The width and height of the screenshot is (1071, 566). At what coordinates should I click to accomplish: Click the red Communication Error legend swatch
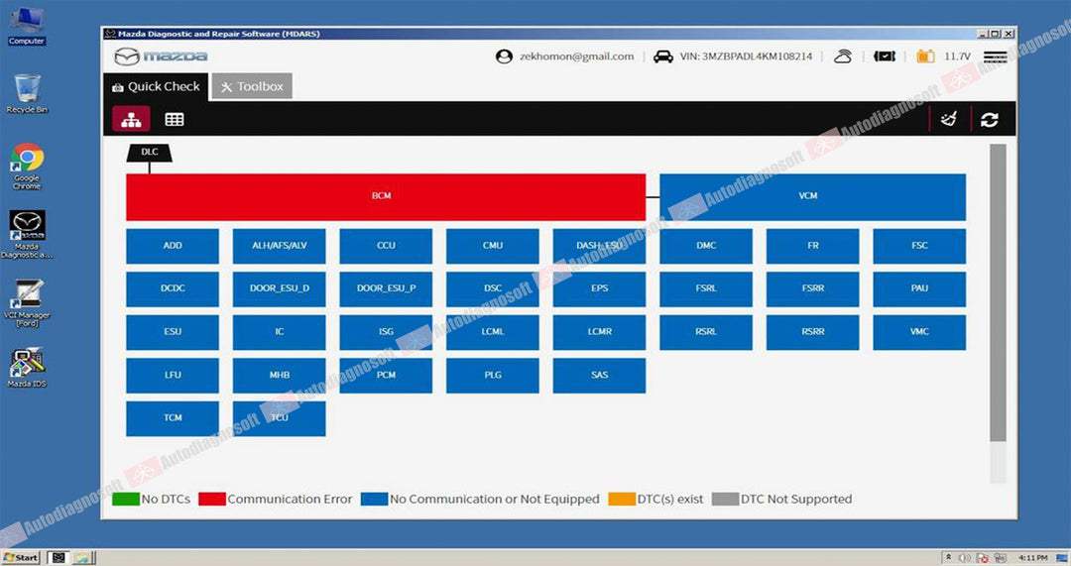click(x=212, y=499)
